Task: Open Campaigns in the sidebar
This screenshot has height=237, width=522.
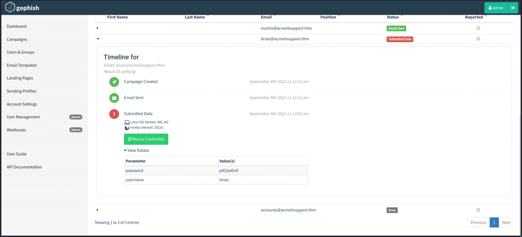Action: 17,39
